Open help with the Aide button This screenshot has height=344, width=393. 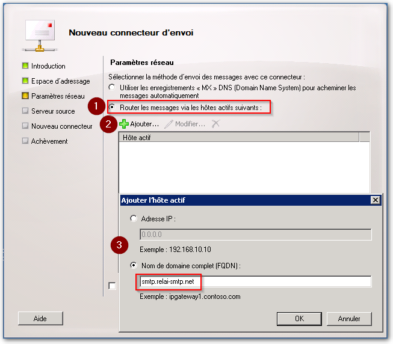pos(40,319)
